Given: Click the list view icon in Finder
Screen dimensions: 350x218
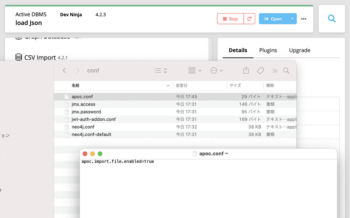Looking at the screenshot, I should point(158,70).
